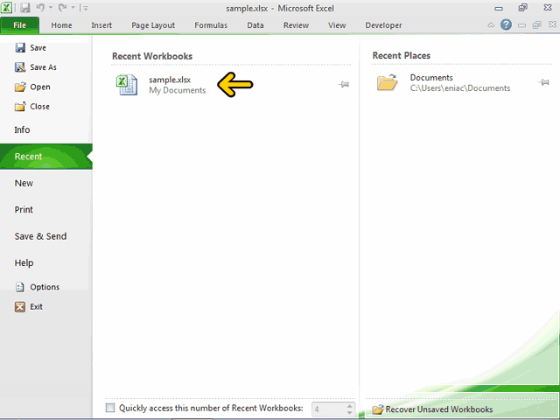560x420 pixels.
Task: Open the Developer tab
Action: (x=383, y=25)
